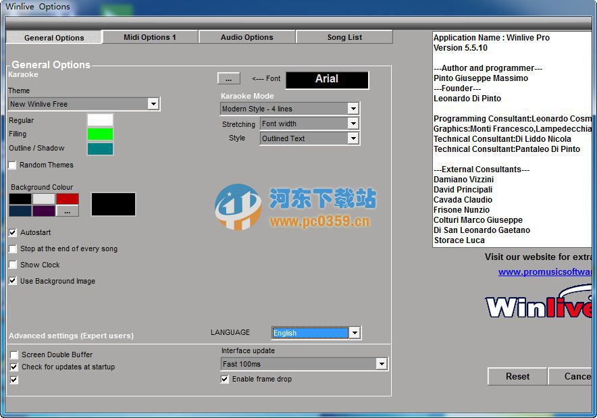Click the Arial font preview box
This screenshot has height=418, width=597.
click(x=327, y=80)
